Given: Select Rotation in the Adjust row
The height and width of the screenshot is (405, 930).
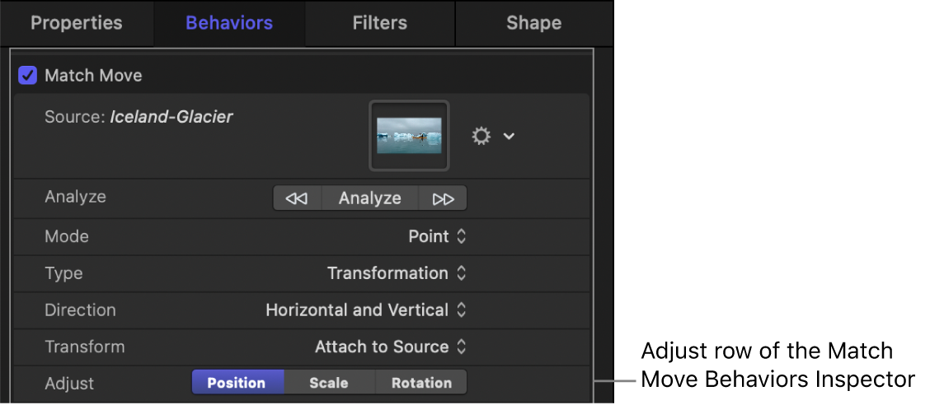Looking at the screenshot, I should pyautogui.click(x=421, y=383).
